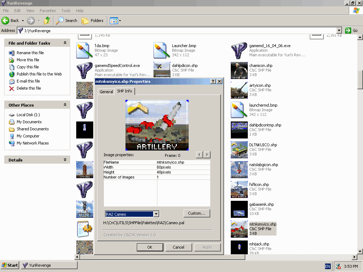This screenshot has width=363, height=272.
Task: Select the artyicon.shp thumbnail
Action: pyautogui.click(x=239, y=90)
